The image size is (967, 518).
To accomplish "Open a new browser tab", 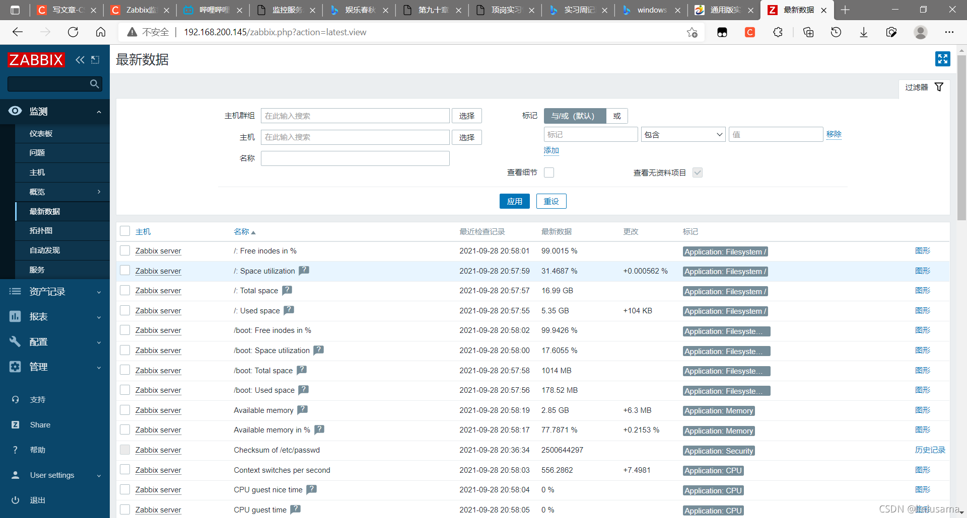I will [845, 10].
